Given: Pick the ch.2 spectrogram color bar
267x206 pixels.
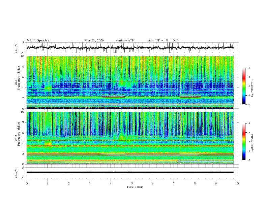Looking at the screenshot, I should (x=244, y=142).
